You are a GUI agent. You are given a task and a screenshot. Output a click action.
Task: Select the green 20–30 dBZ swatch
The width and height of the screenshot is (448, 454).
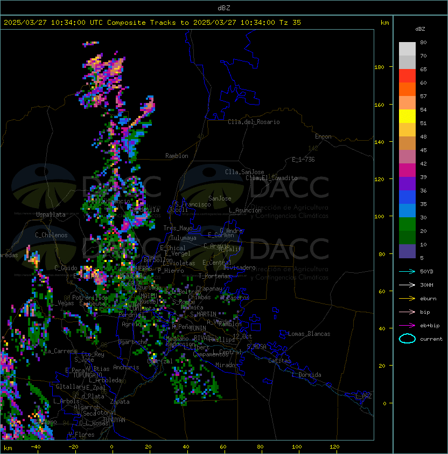pyautogui.click(x=407, y=224)
